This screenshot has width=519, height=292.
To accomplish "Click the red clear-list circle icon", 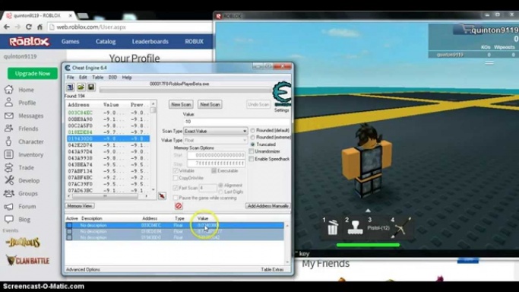I will [179, 206].
